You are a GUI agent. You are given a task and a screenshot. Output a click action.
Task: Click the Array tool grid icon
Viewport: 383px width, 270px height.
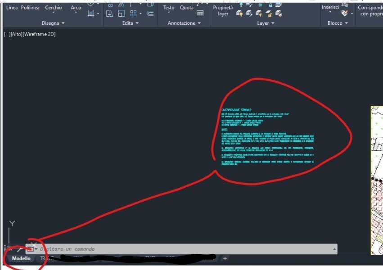coord(133,13)
